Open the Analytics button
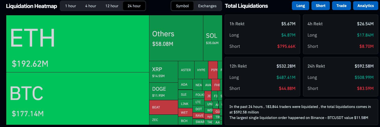 365,6
